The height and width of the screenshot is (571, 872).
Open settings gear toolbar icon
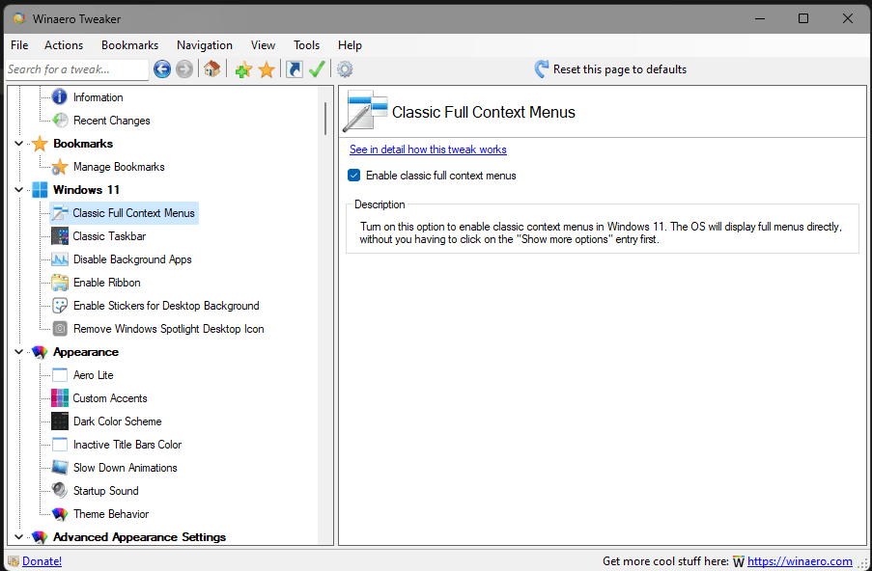click(345, 69)
